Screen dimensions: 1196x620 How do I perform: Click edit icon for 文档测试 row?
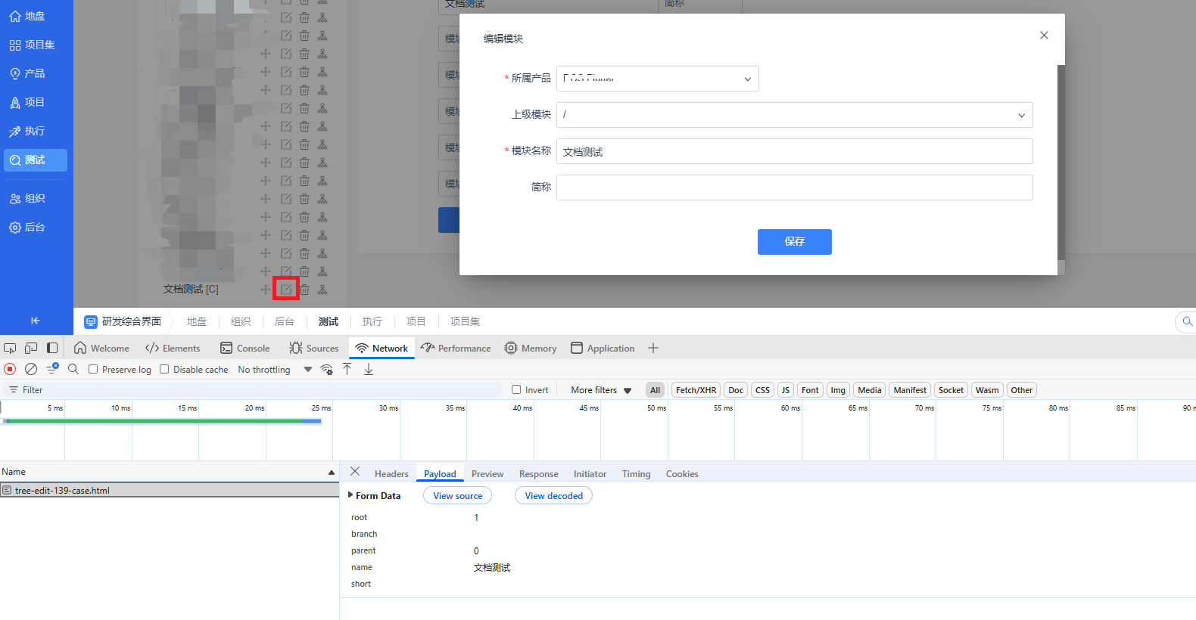pos(286,289)
